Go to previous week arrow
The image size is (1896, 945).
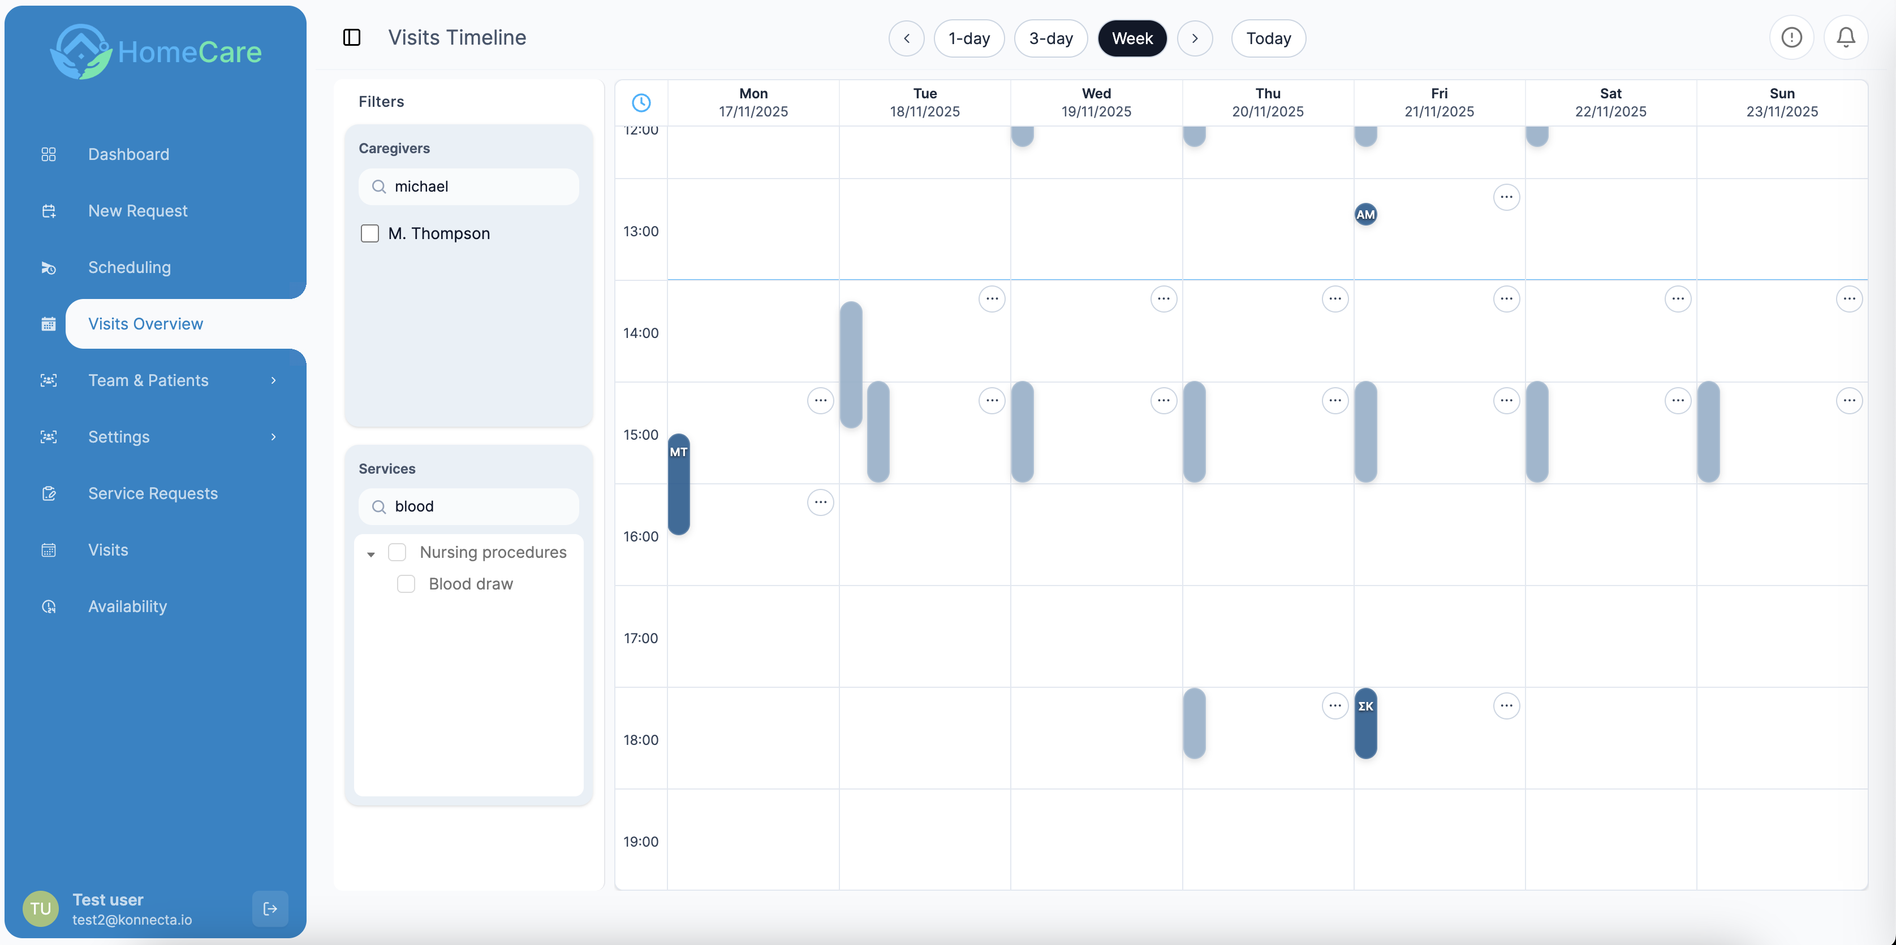906,38
